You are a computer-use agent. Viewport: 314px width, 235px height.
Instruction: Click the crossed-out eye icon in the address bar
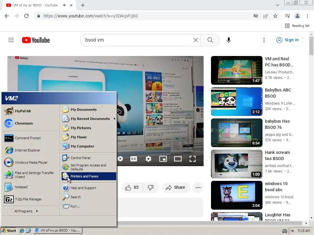pos(256,16)
